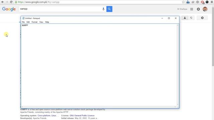Click the blue extension icon beside star
This screenshot has width=214, height=120.
click(x=188, y=2)
